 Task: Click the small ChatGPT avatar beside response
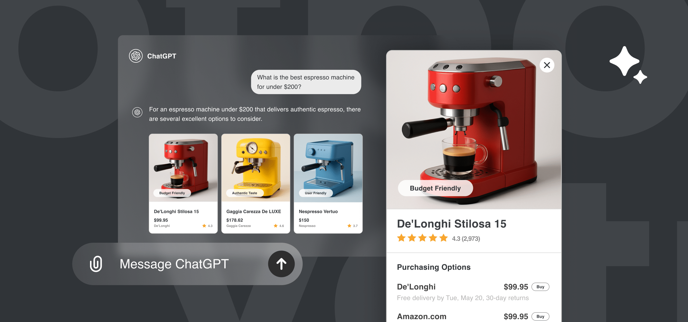click(x=137, y=112)
